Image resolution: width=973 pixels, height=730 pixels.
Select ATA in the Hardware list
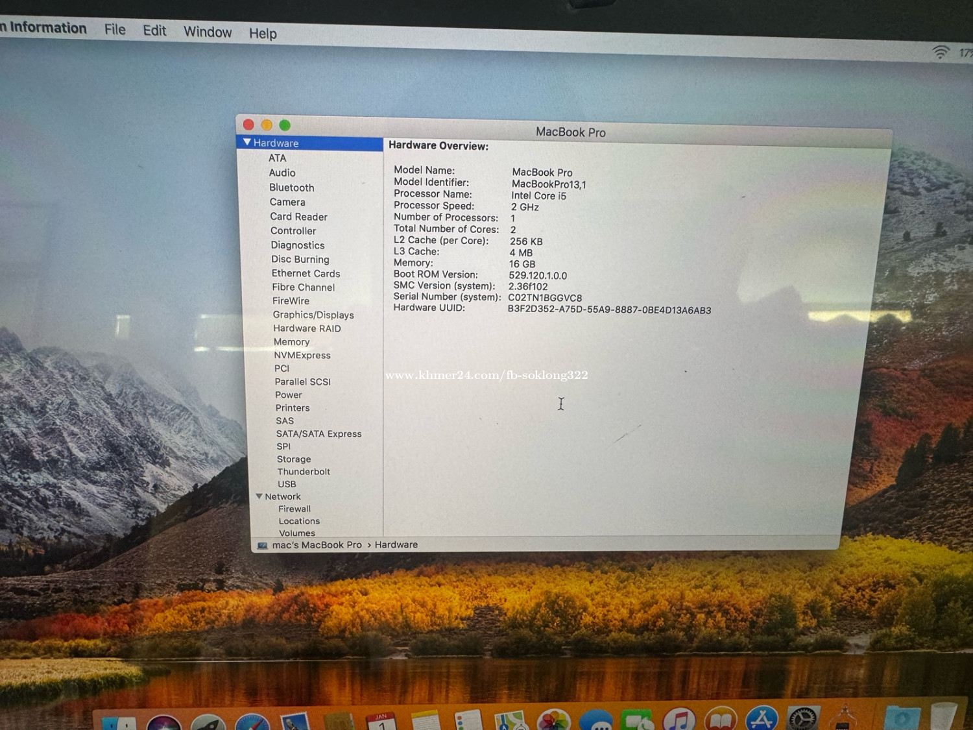(x=277, y=158)
